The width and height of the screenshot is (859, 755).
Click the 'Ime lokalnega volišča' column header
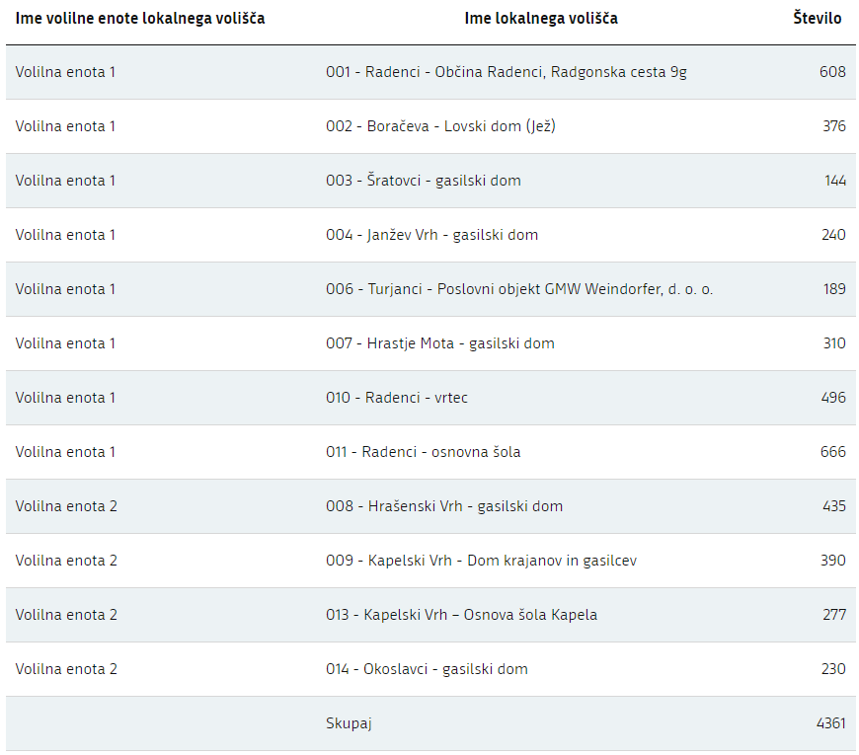541,19
